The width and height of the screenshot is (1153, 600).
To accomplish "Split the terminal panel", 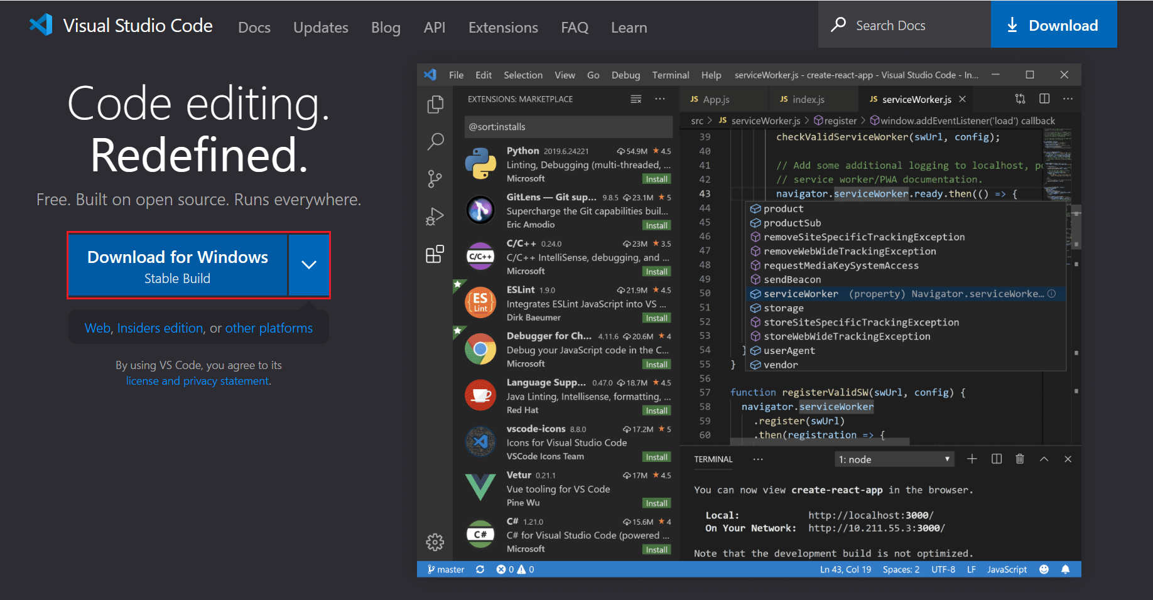I will [997, 459].
